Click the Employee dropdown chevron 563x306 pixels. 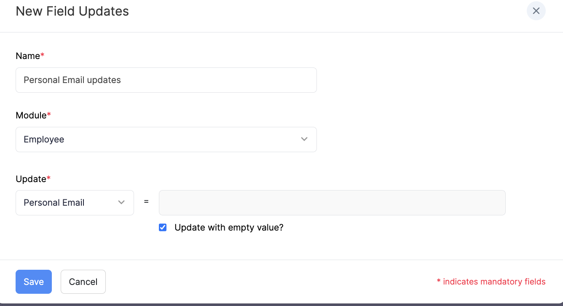[304, 139]
